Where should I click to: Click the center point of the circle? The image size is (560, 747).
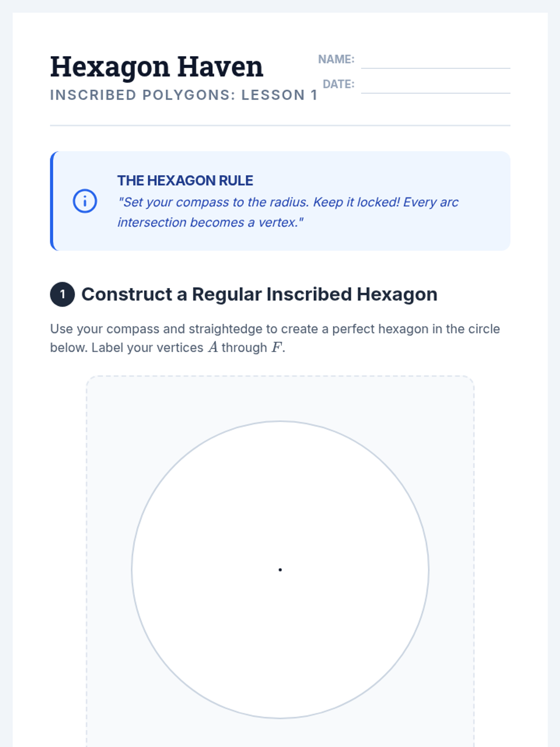point(280,570)
